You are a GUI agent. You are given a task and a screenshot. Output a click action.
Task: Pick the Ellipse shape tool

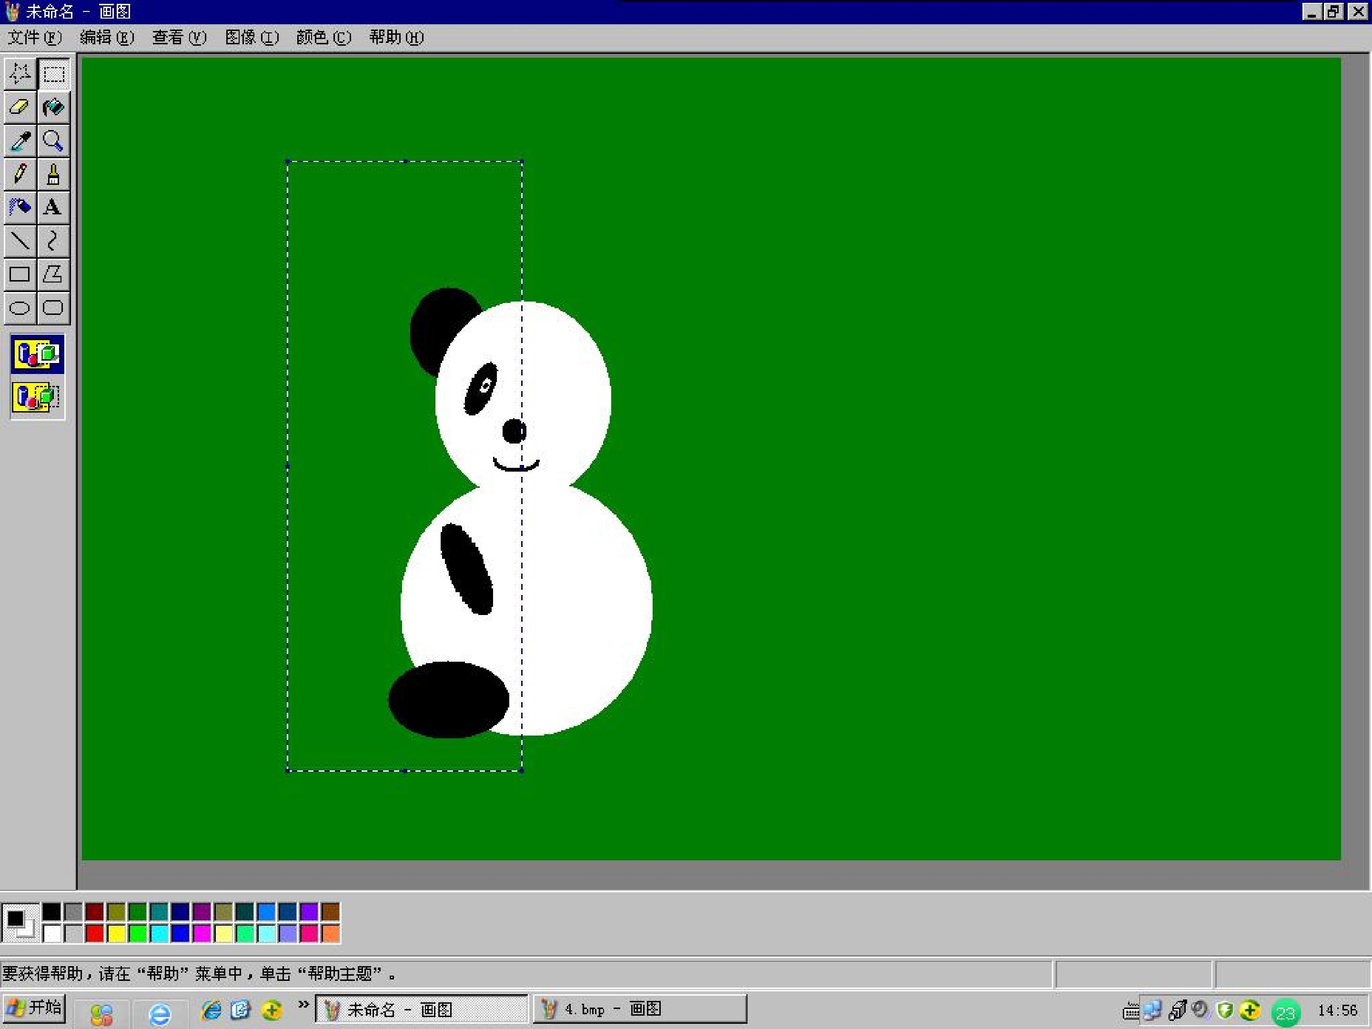tap(20, 308)
